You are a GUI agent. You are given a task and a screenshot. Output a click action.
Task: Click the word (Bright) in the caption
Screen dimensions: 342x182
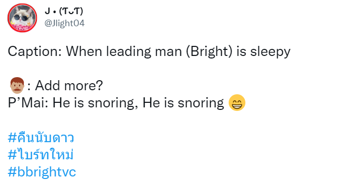tap(209, 52)
